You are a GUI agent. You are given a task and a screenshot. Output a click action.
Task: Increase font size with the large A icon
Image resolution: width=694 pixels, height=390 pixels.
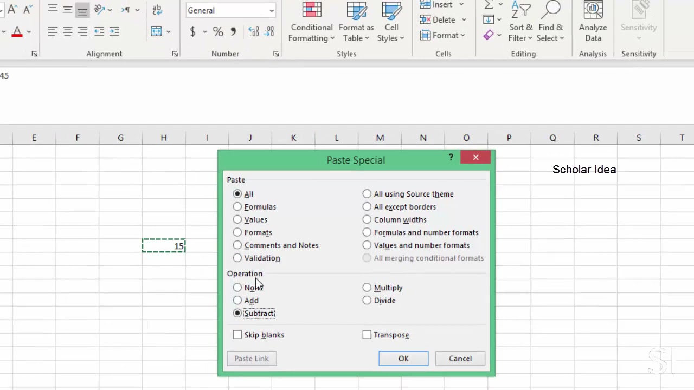coord(12,10)
